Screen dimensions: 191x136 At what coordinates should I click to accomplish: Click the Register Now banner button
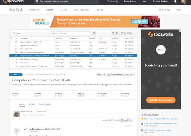(x=139, y=22)
